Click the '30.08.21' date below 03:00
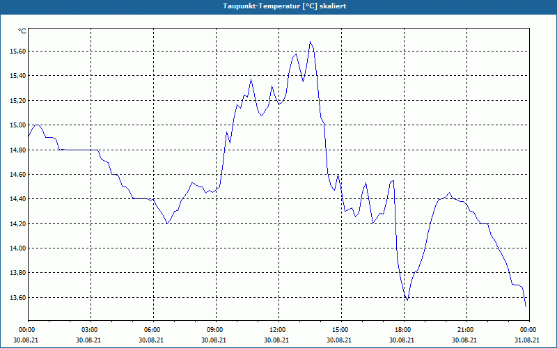The width and height of the screenshot is (557, 348). click(x=88, y=340)
